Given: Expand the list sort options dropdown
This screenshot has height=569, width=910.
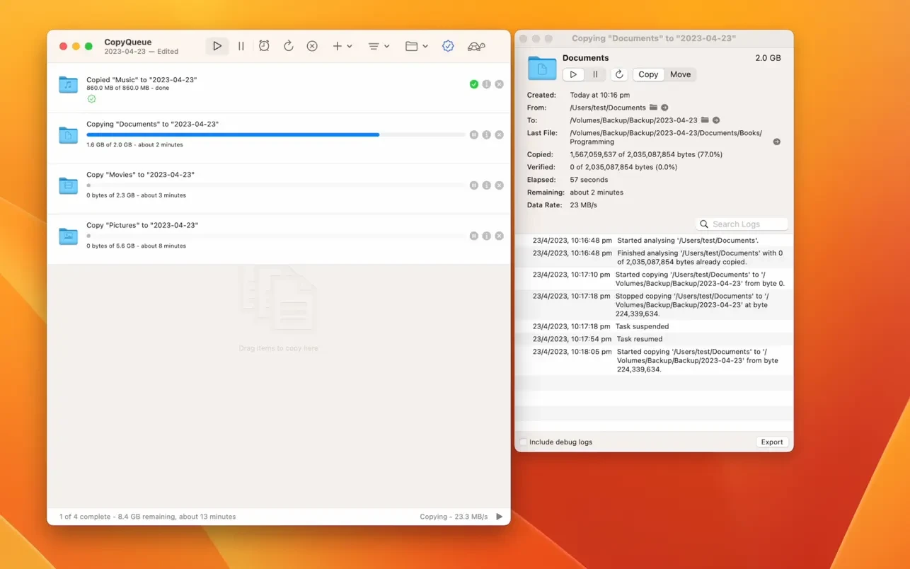Looking at the screenshot, I should pyautogui.click(x=379, y=46).
